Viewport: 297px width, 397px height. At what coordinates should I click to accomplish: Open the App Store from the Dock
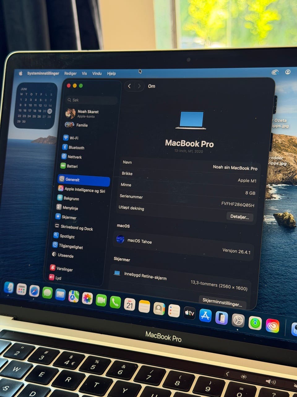click(205, 315)
